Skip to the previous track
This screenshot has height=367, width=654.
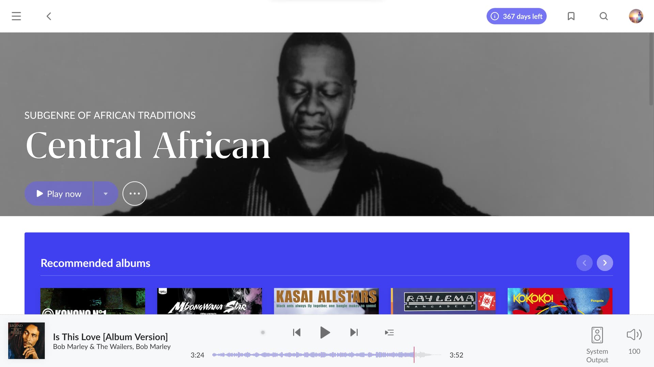tap(297, 332)
